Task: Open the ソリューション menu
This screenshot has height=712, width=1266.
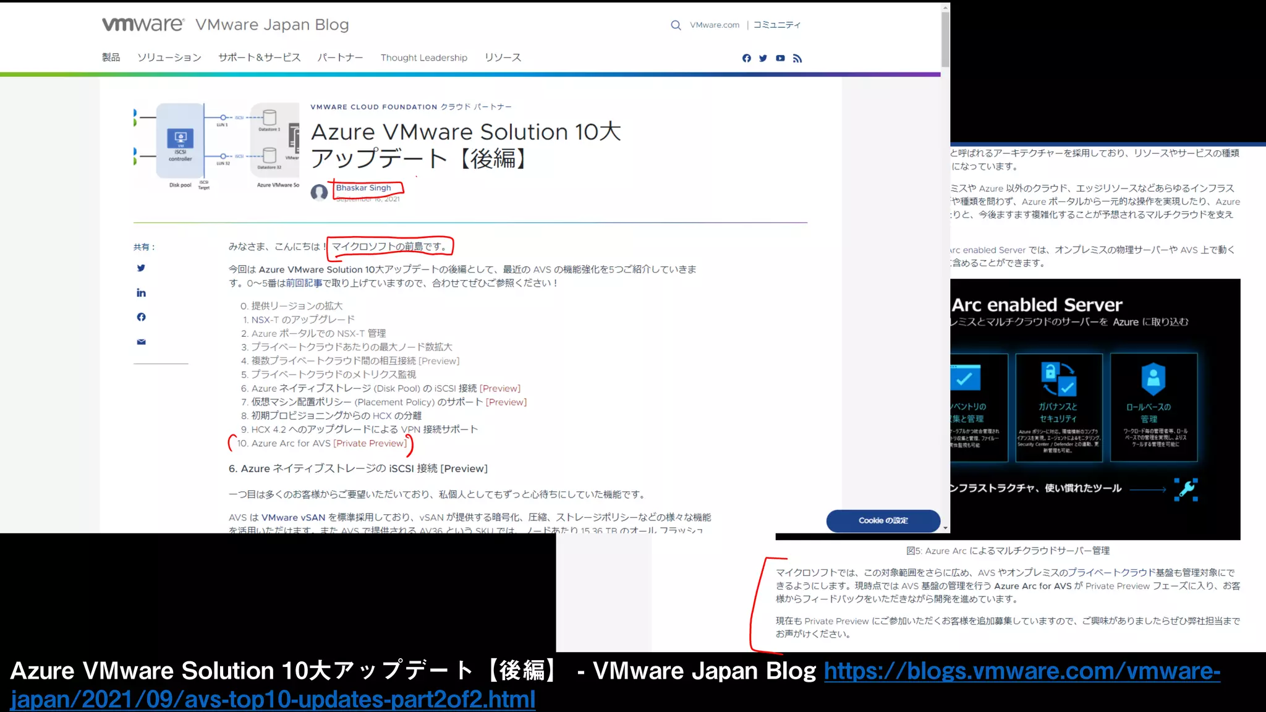Action: coord(169,57)
